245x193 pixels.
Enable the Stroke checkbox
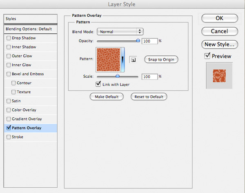[9, 137]
